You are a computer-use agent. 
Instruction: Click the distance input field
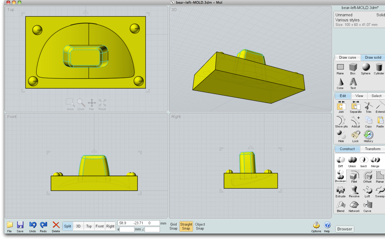[x=127, y=229]
